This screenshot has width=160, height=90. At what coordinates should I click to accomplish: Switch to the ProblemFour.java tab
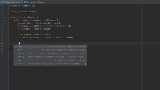tap(12, 2)
